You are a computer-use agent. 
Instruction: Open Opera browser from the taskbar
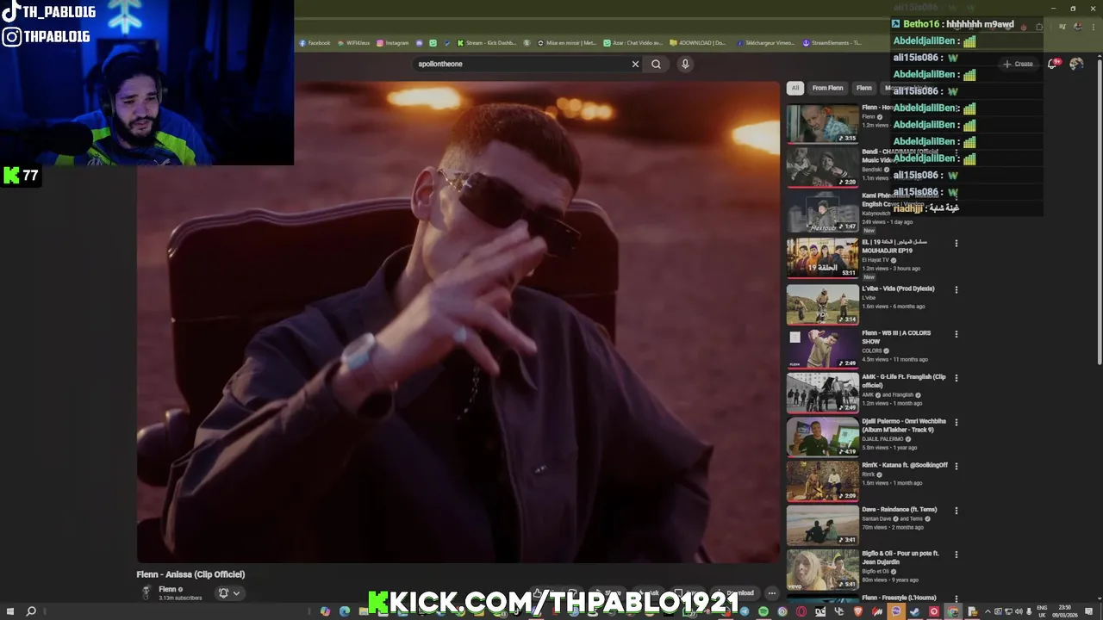(801, 611)
